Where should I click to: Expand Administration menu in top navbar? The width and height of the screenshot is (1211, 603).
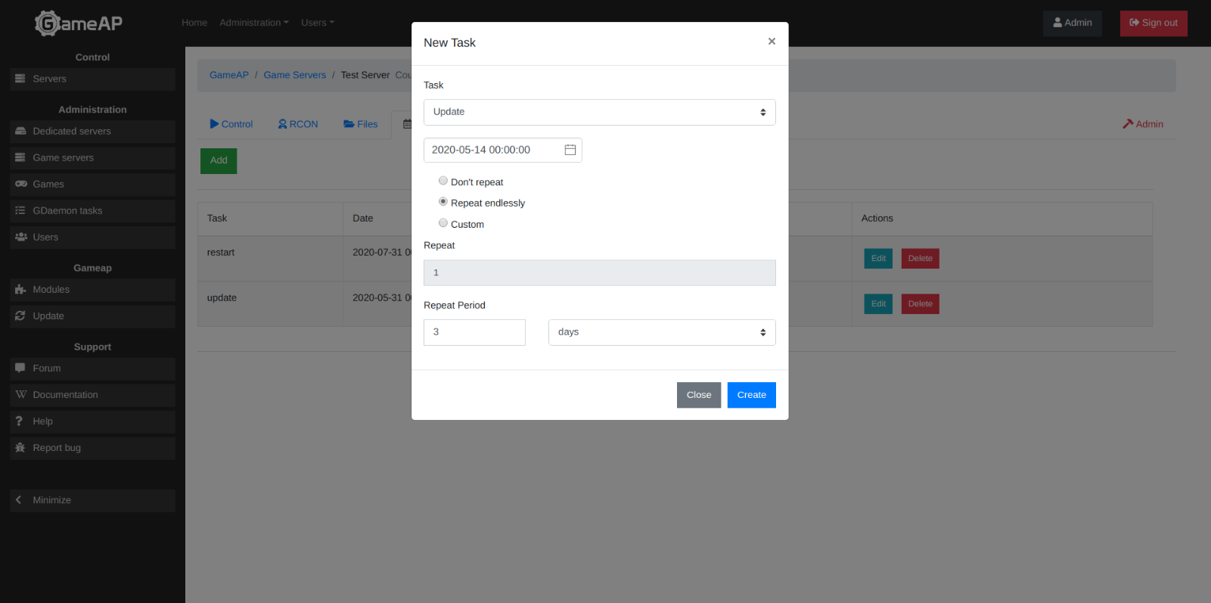254,23
